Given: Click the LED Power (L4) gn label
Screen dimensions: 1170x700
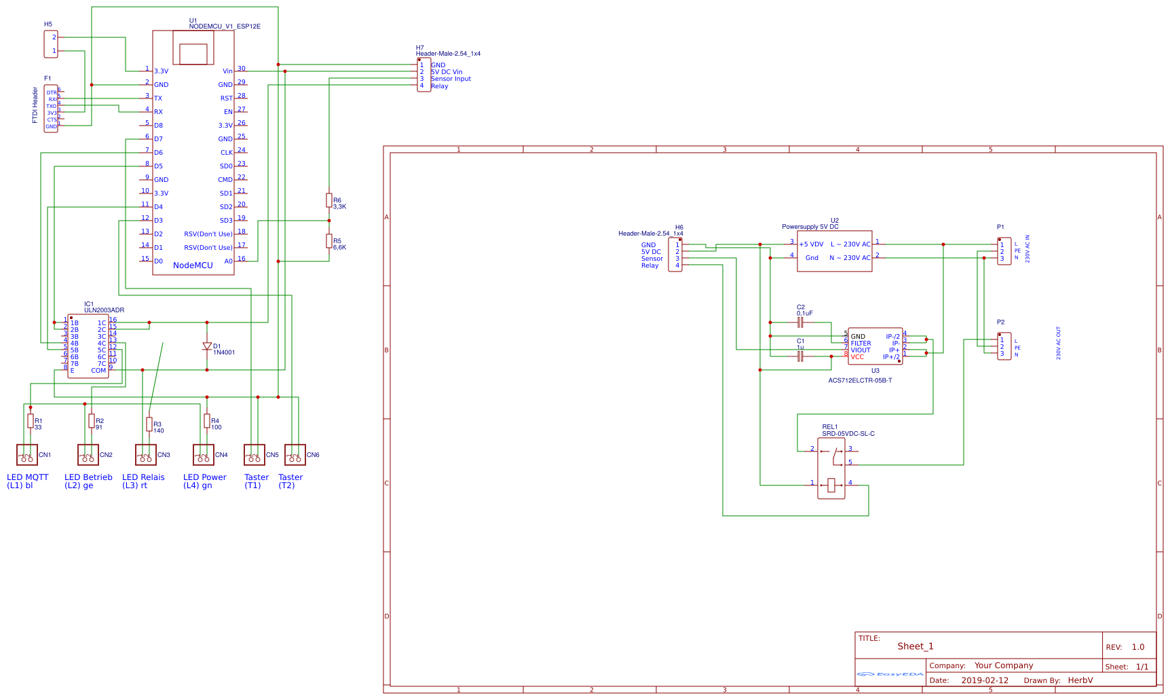Looking at the screenshot, I should point(204,481).
